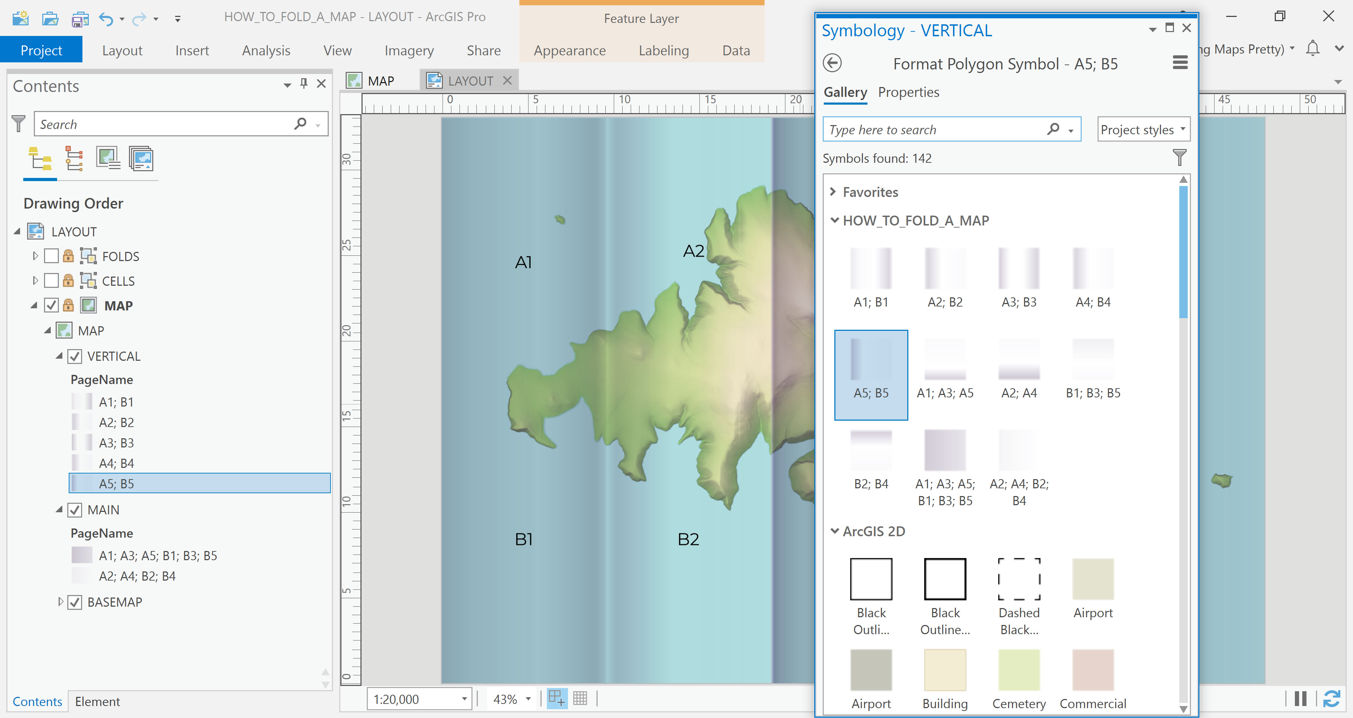Toggle the BASEMAP layer visibility checkbox
The image size is (1353, 718).
75,602
